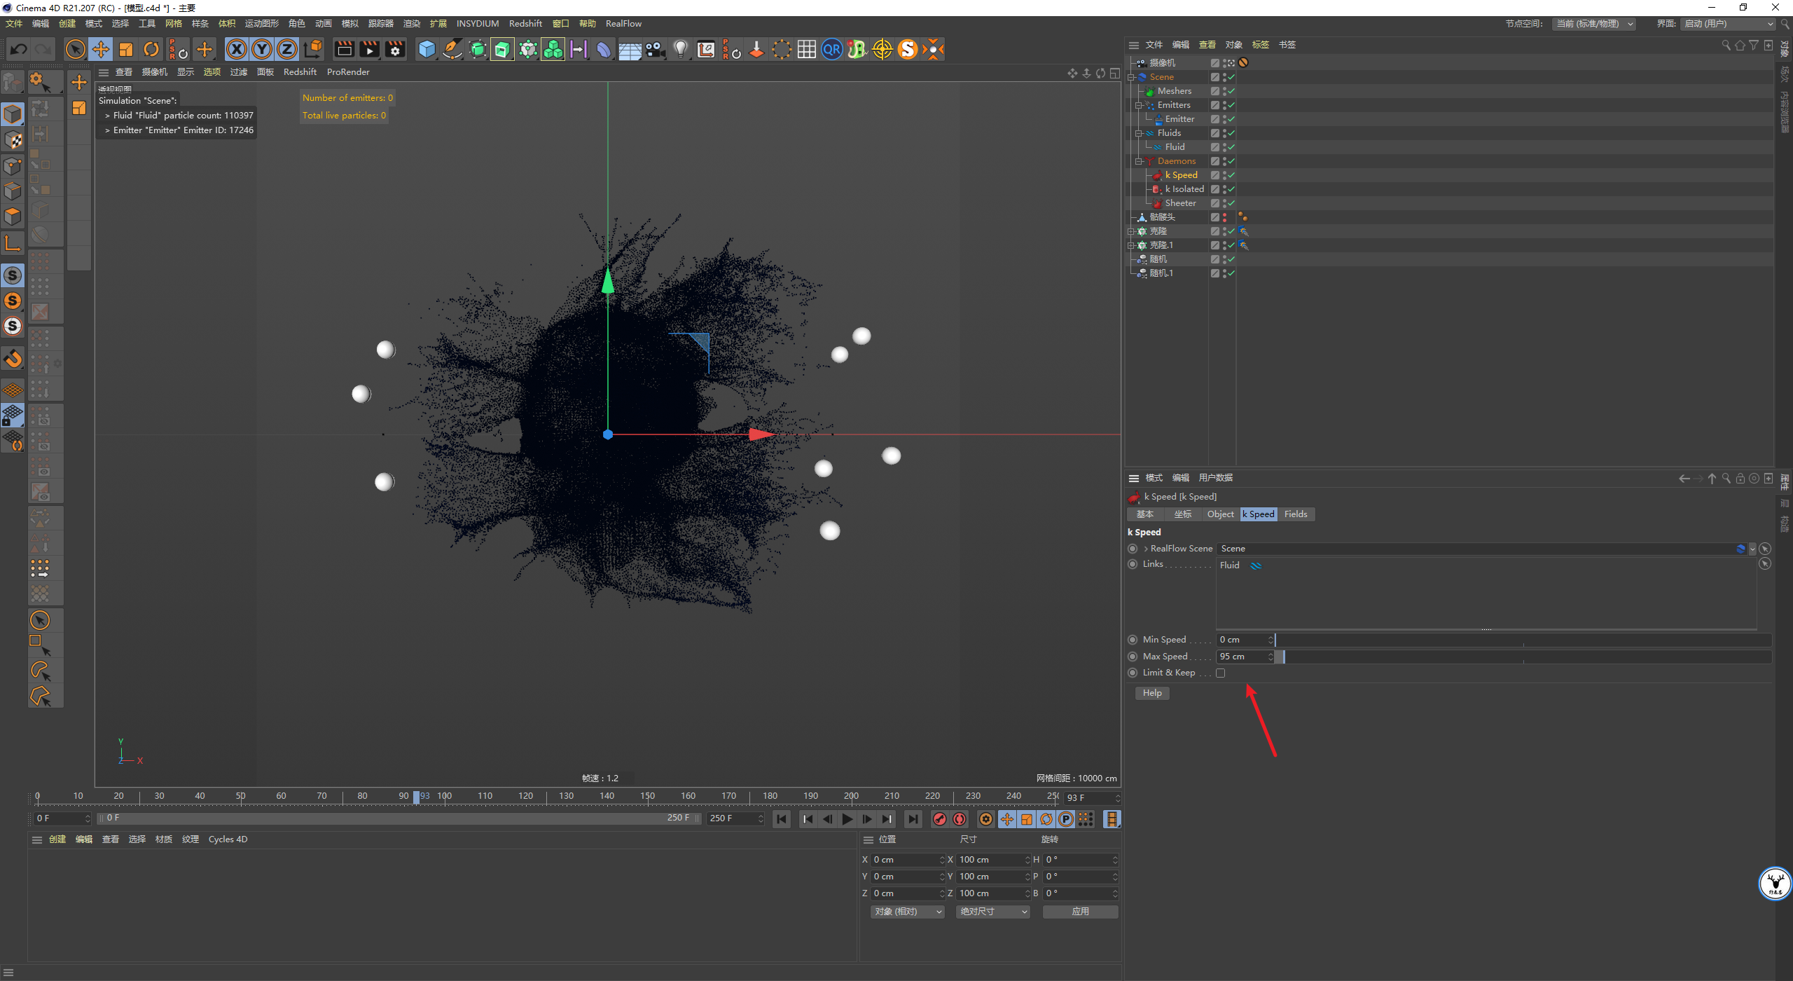Play the animation forward
The width and height of the screenshot is (1793, 981).
(847, 818)
